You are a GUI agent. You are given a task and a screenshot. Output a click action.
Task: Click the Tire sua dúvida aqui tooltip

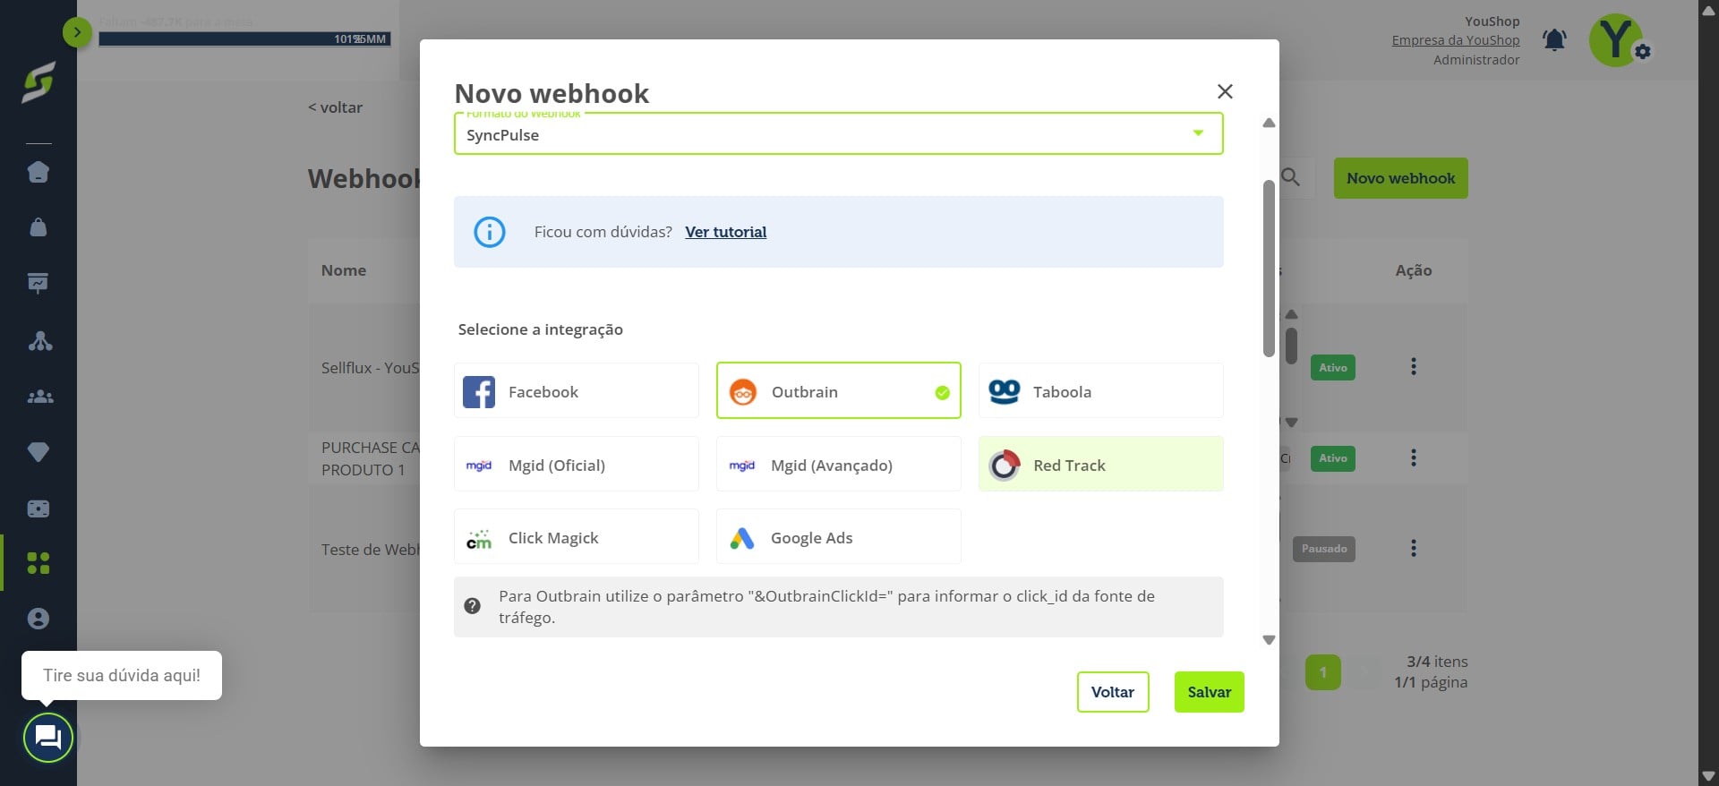pyautogui.click(x=122, y=676)
